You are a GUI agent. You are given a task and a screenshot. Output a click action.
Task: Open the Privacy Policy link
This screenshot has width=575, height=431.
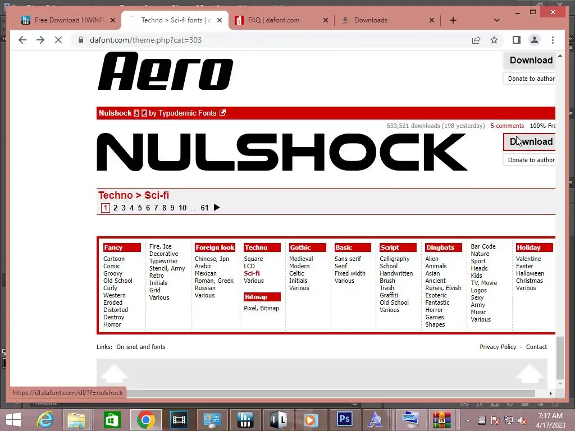pyautogui.click(x=498, y=347)
